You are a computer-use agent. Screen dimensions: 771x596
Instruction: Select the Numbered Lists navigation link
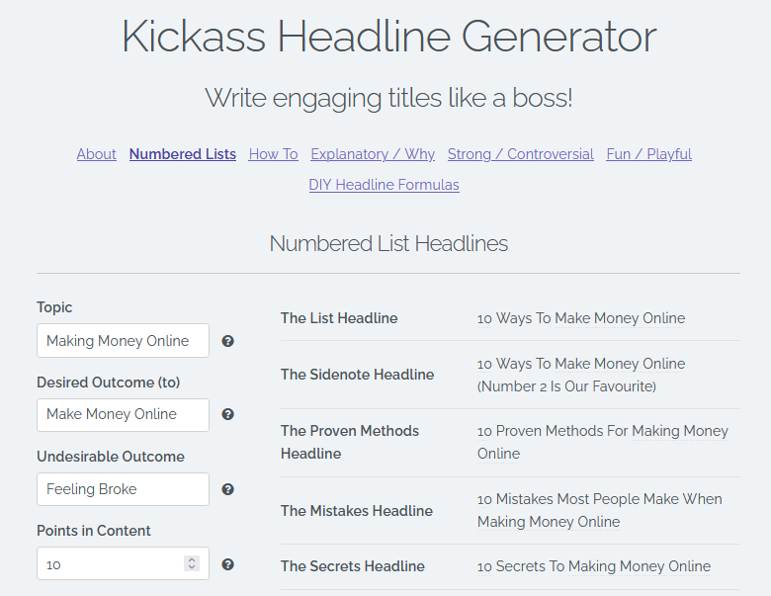click(x=183, y=154)
